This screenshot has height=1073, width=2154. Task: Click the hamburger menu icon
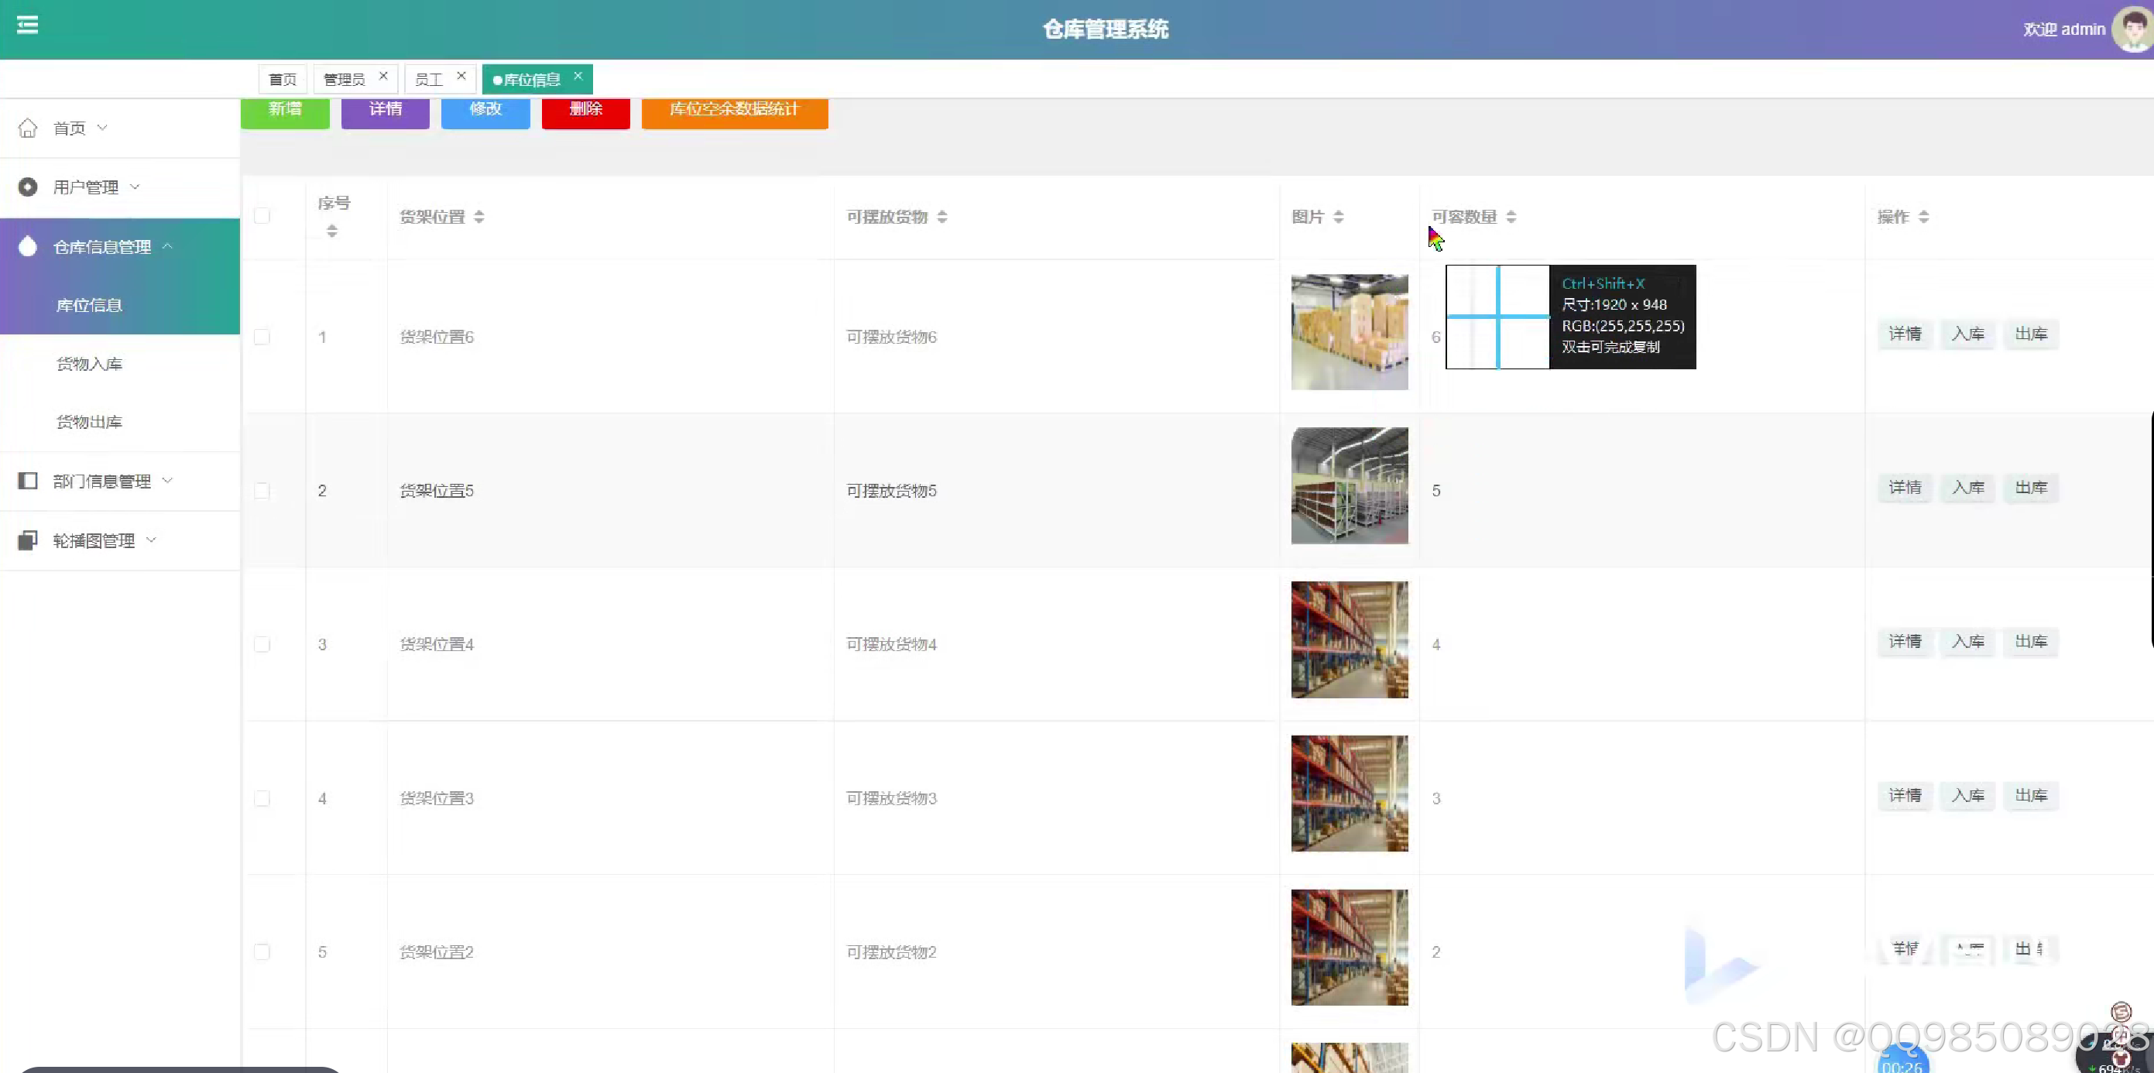(28, 25)
